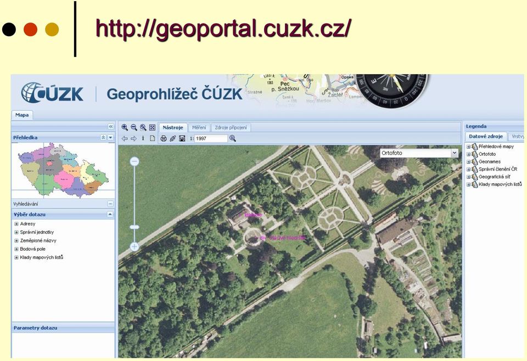Click the link clip icon in toolbar
The height and width of the screenshot is (361, 527).
(173, 138)
